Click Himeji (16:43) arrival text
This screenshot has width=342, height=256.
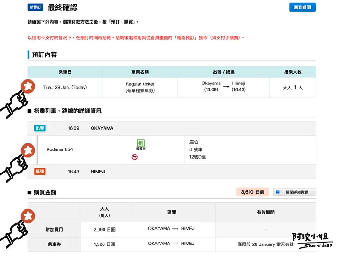tap(238, 86)
